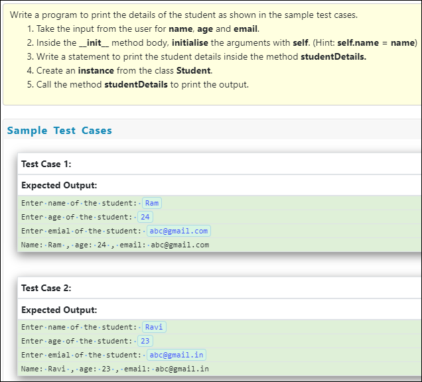Click the Sample Test Cases heading

click(x=60, y=131)
